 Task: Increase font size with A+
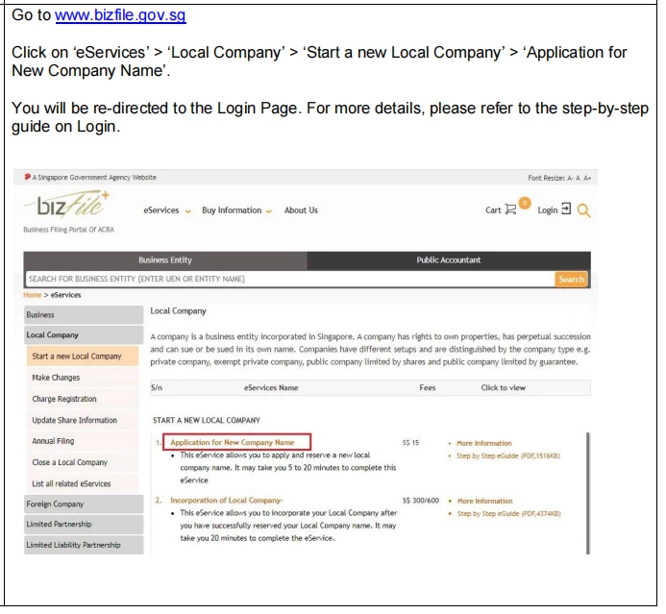coord(587,179)
